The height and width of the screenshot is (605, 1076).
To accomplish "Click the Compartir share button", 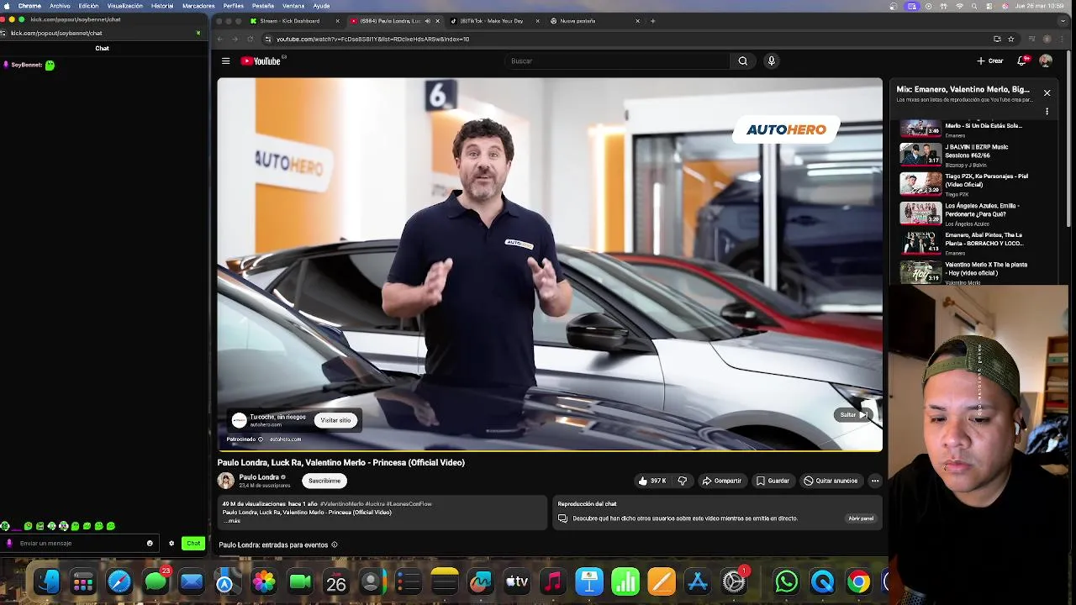I will pyautogui.click(x=722, y=481).
